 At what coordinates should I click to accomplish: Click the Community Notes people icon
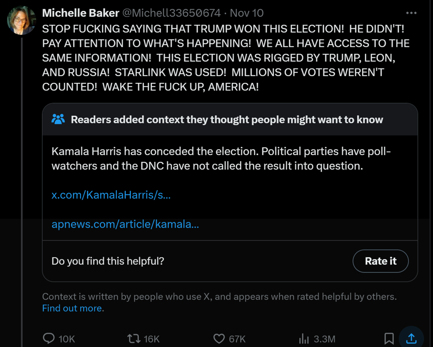(58, 120)
